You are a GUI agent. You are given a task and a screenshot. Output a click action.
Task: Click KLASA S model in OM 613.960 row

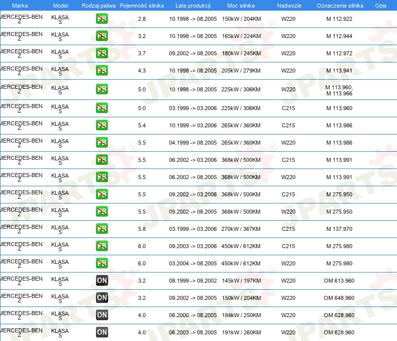click(x=60, y=281)
